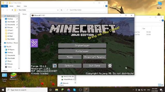Open Minecraft Options
The height and width of the screenshot is (92, 165).
[70, 66]
